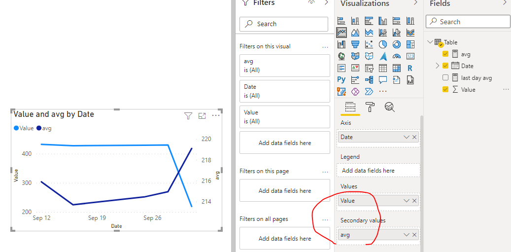The width and height of the screenshot is (511, 252).
Task: Open the Value field well dropdown
Action: tap(406, 201)
